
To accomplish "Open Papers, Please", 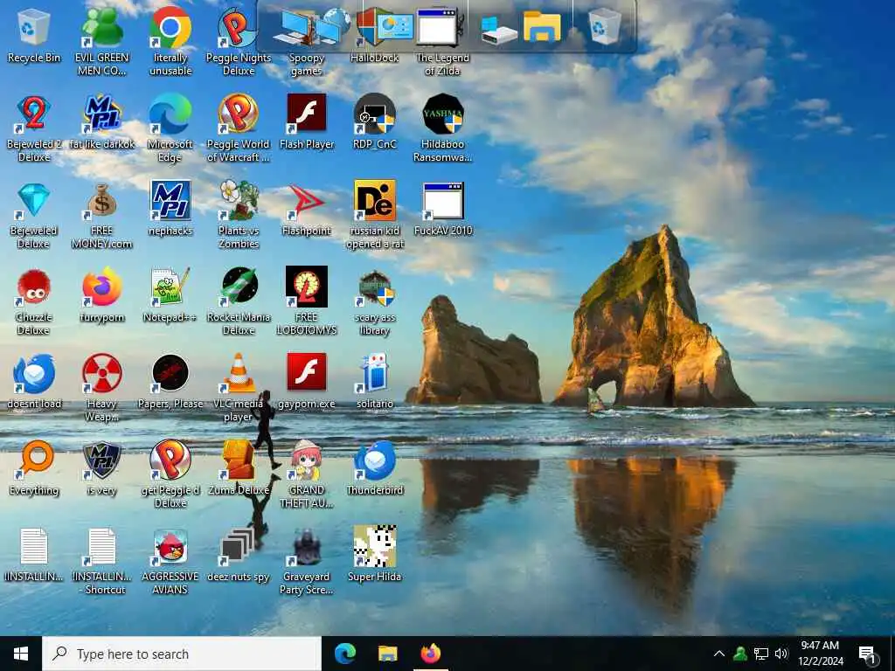I will [170, 381].
